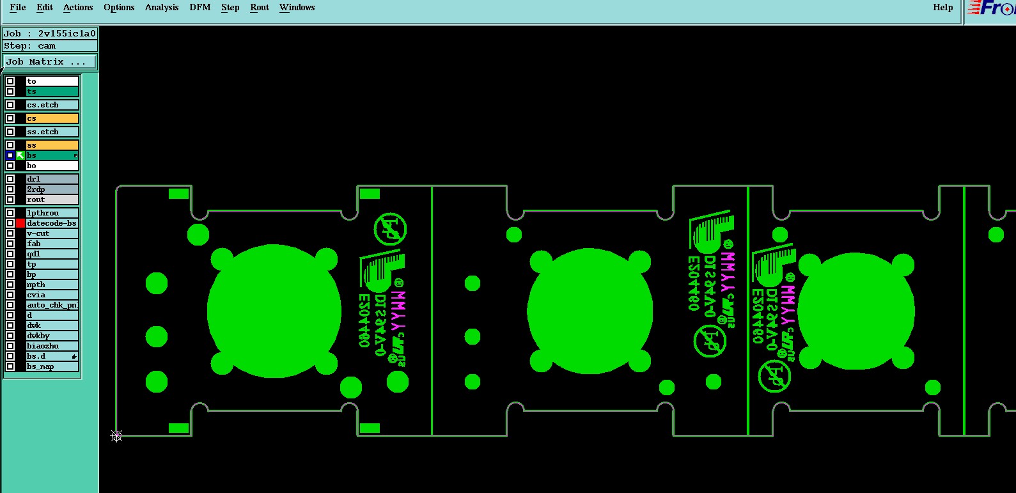Select the orange 'ss' layer name
The height and width of the screenshot is (493, 1016).
pos(52,145)
